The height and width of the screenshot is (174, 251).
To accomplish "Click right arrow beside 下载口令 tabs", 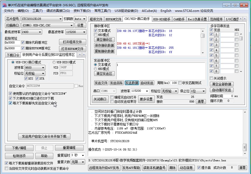I will coord(84,55).
